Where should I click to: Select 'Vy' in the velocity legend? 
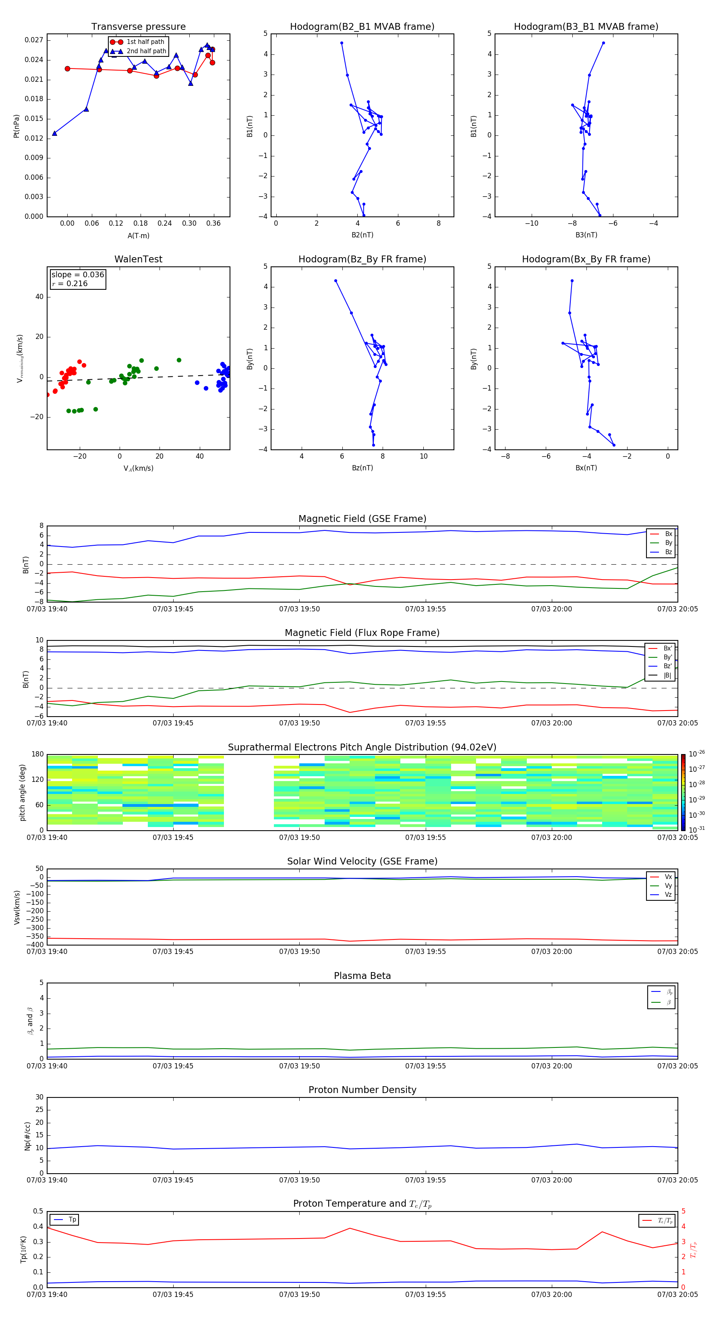click(661, 885)
